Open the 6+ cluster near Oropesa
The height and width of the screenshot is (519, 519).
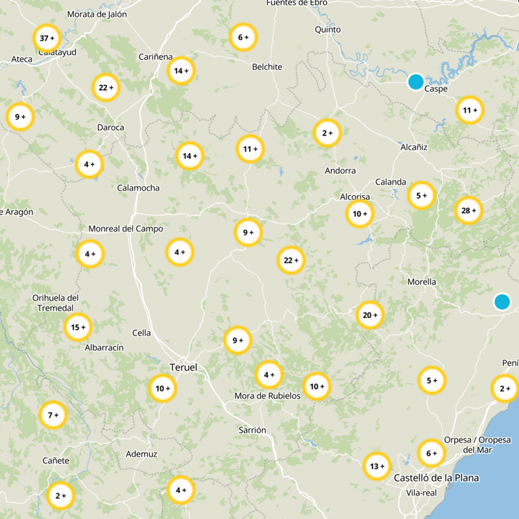coord(431,453)
